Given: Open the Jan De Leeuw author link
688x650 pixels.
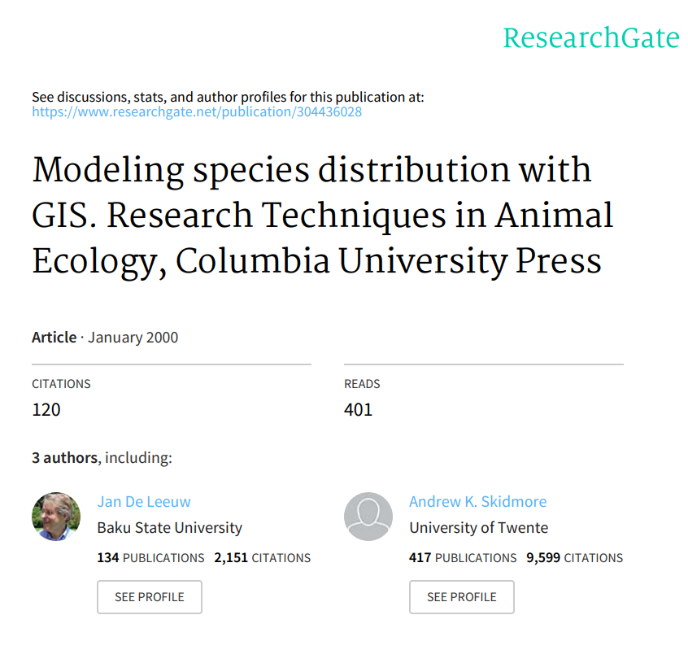Looking at the screenshot, I should point(144,502).
